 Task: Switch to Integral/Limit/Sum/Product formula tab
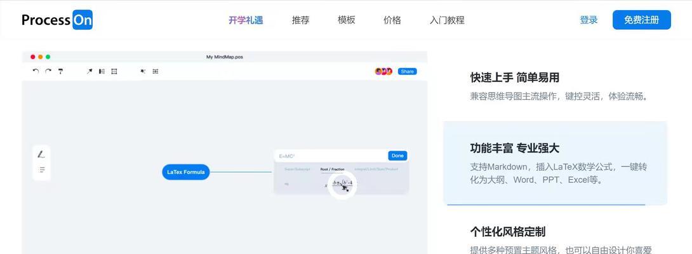[376, 169]
